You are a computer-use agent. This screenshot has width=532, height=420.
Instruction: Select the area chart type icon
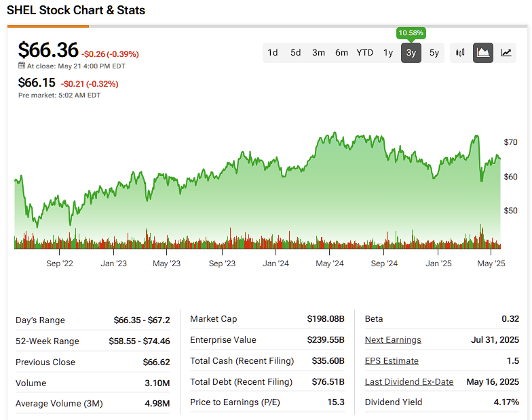(x=483, y=53)
